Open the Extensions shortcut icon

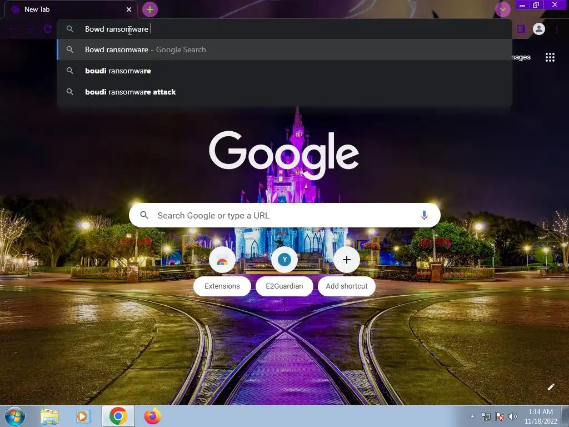pyautogui.click(x=222, y=260)
